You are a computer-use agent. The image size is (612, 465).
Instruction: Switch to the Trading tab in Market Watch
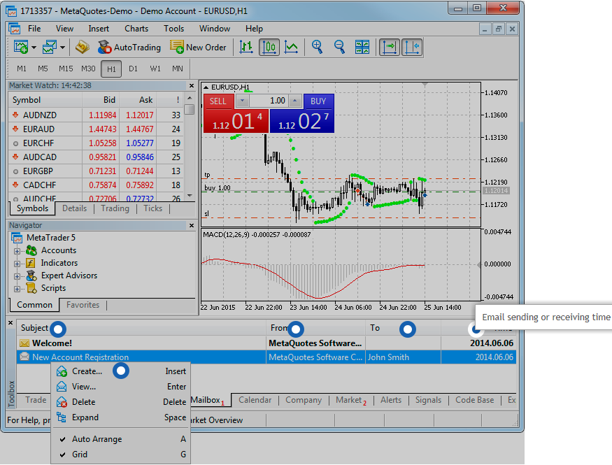click(115, 208)
